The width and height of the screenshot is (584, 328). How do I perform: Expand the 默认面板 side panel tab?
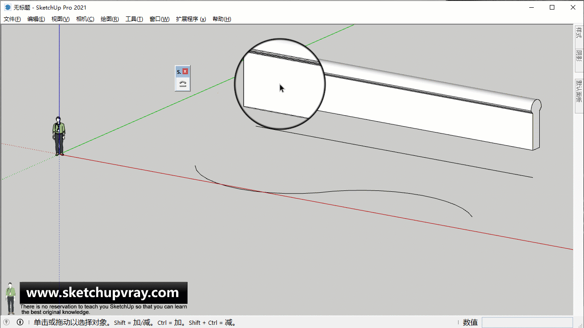click(579, 91)
